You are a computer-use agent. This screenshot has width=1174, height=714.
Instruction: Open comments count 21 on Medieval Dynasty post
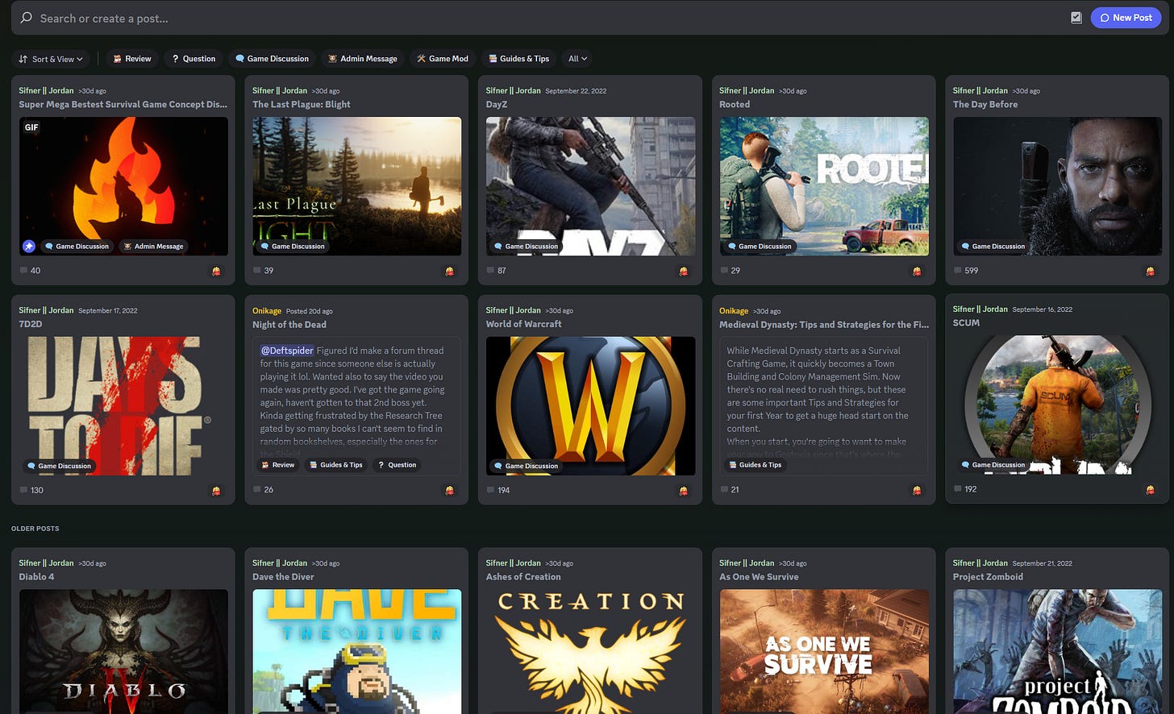[x=730, y=490]
